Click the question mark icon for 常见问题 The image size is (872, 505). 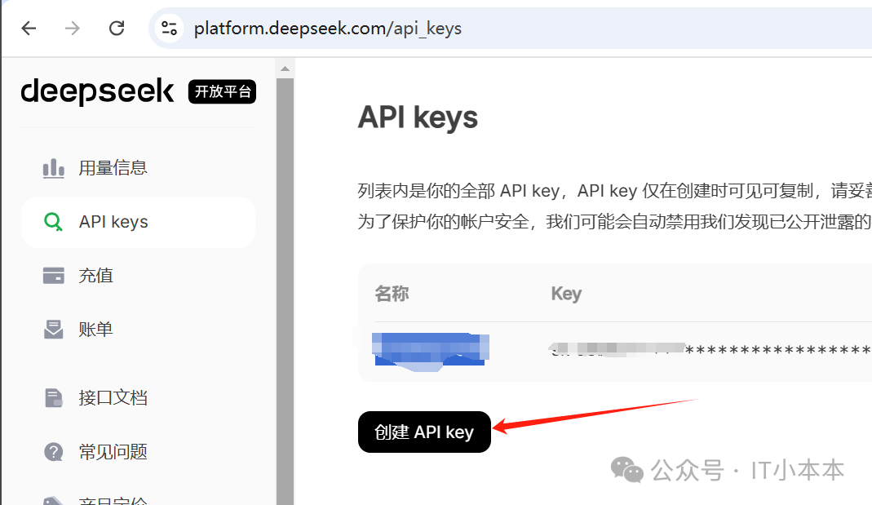click(x=53, y=452)
